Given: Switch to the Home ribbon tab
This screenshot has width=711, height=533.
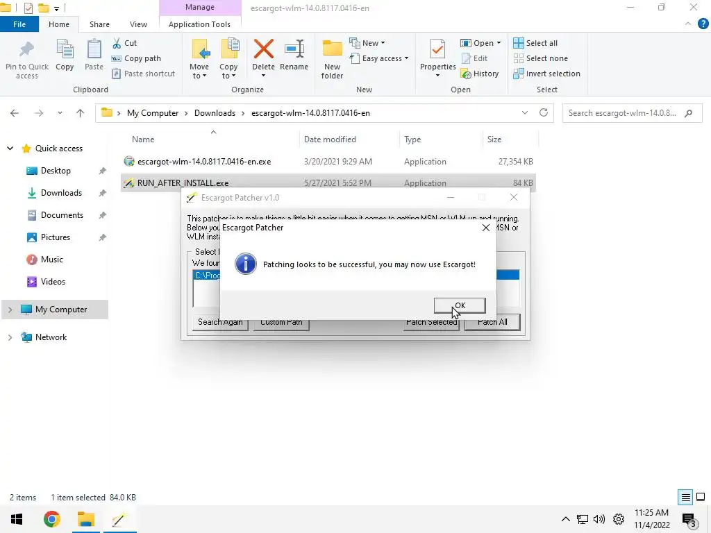Looking at the screenshot, I should (59, 24).
